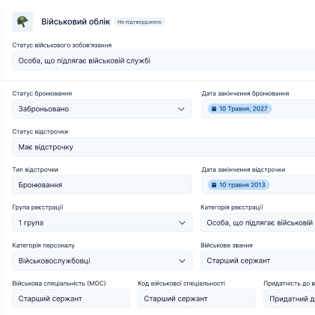Image resolution: width=315 pixels, height=315 pixels.
Task: Click calendar icon in deferral end date
Action: 214,185
